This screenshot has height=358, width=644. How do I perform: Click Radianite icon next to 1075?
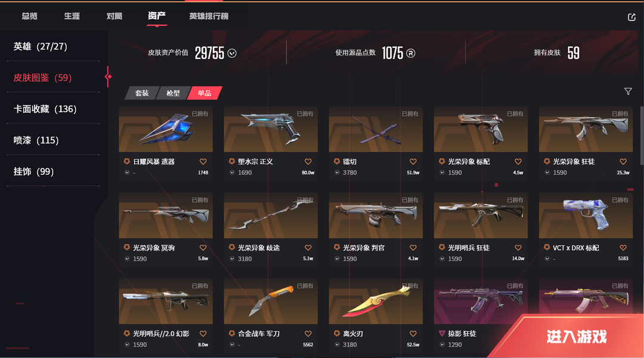tap(411, 53)
